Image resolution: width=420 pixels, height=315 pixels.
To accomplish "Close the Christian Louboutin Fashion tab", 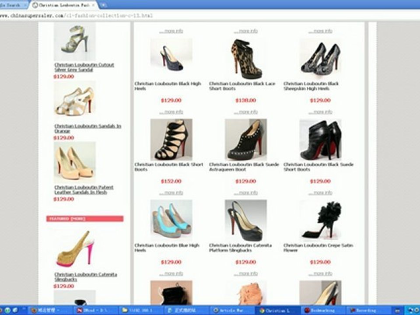I will click(94, 5).
